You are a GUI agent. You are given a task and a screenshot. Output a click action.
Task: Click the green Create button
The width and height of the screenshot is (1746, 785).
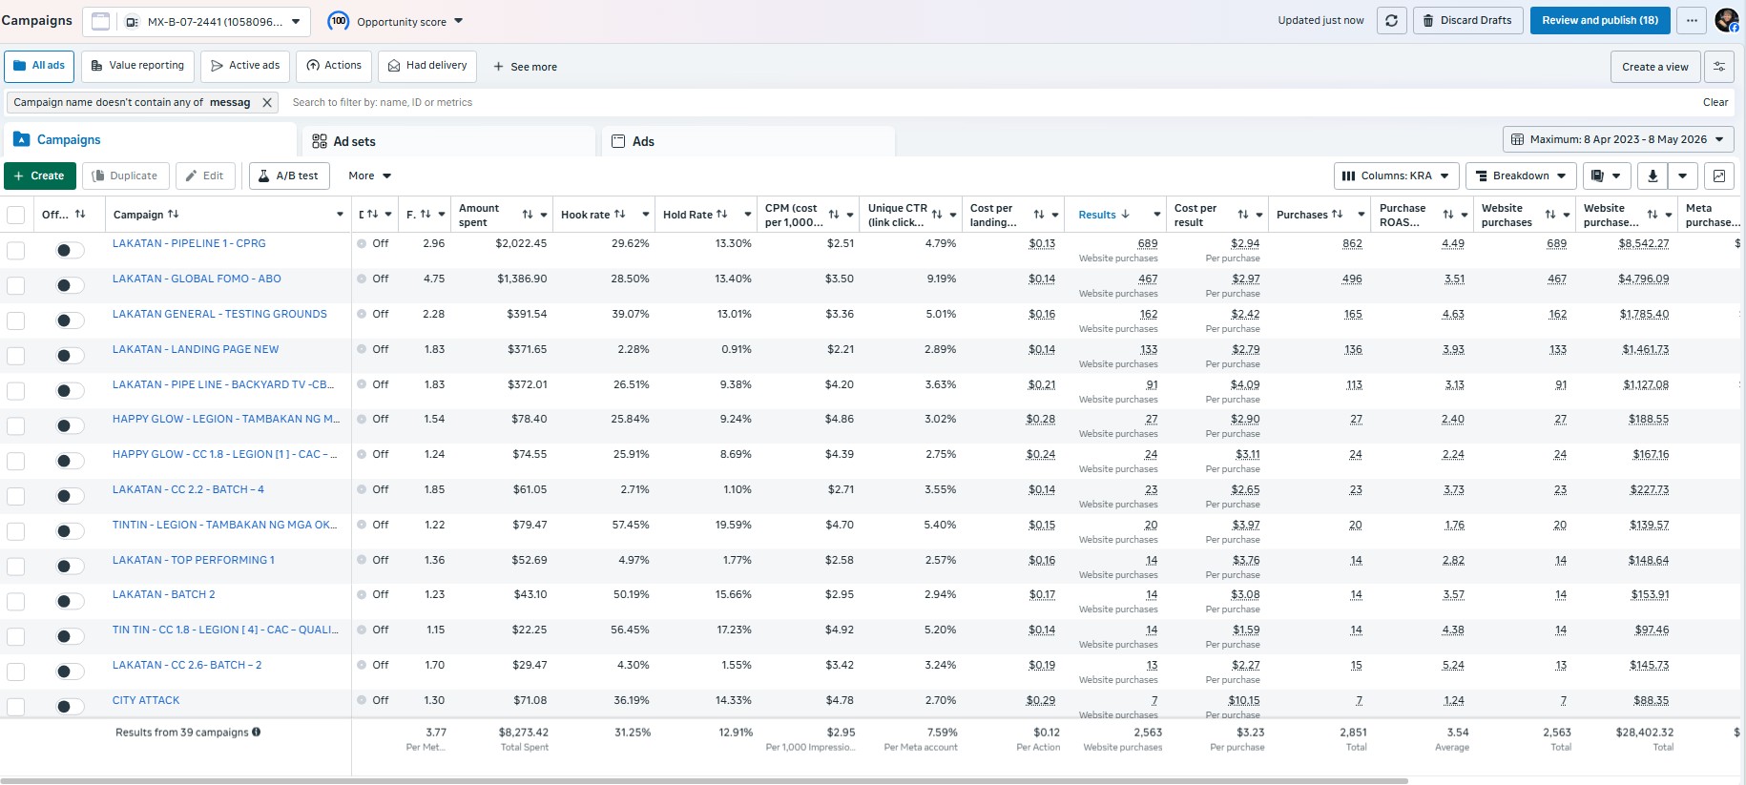point(39,176)
